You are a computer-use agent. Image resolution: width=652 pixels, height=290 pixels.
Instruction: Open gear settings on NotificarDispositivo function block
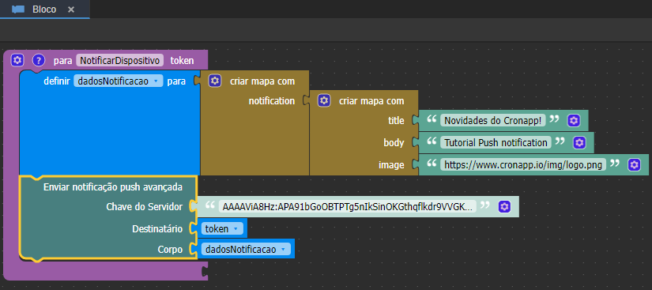pyautogui.click(x=17, y=60)
